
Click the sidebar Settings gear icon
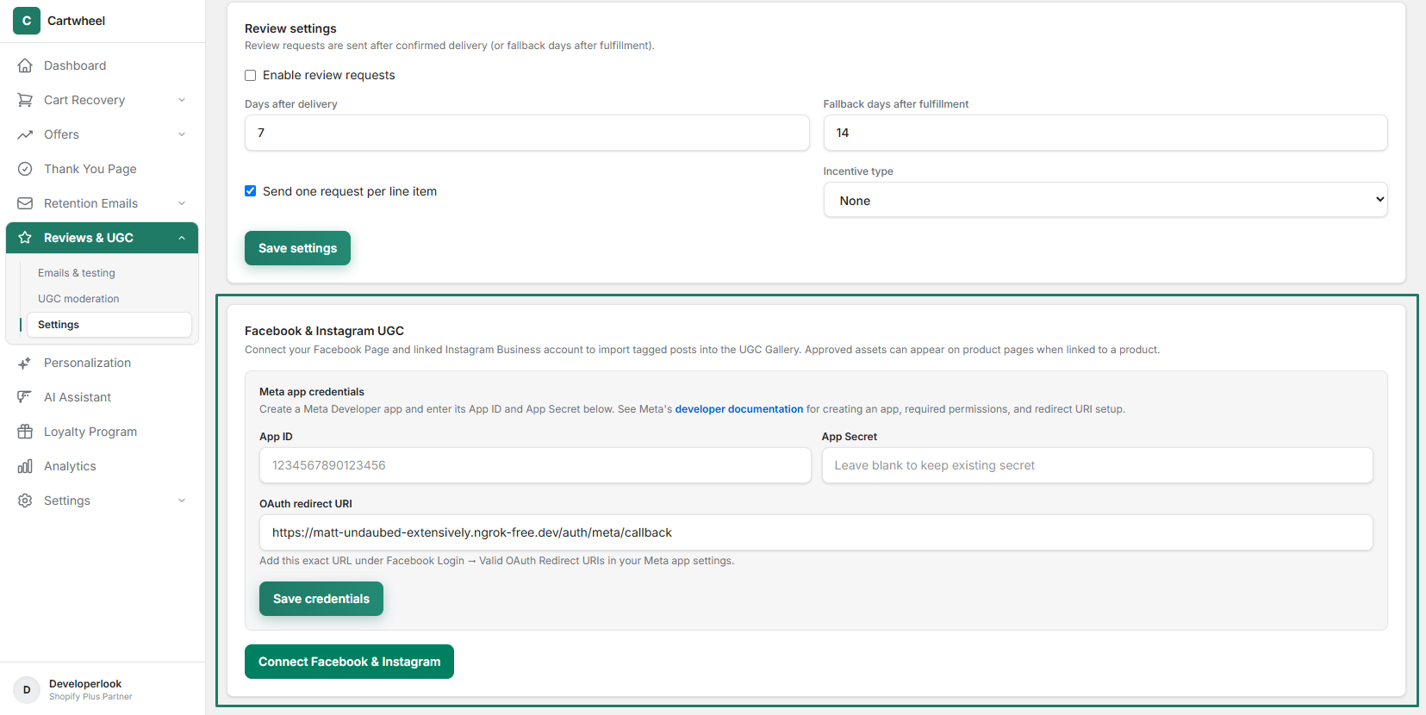pos(25,501)
